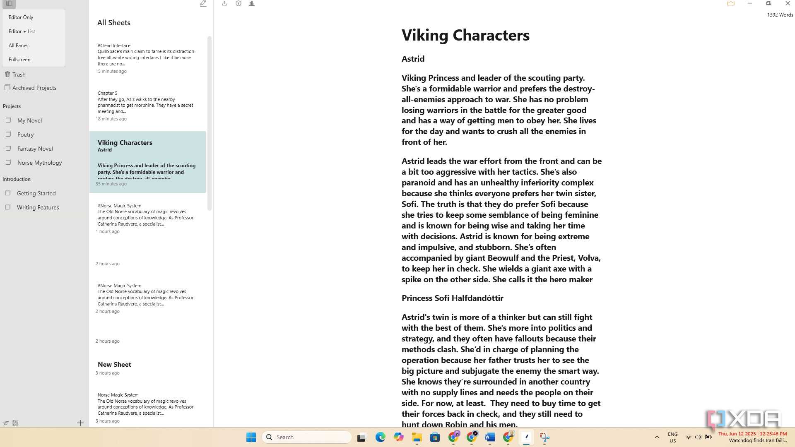The height and width of the screenshot is (447, 795).
Task: Open Microsoft Store from taskbar
Action: coord(435,437)
